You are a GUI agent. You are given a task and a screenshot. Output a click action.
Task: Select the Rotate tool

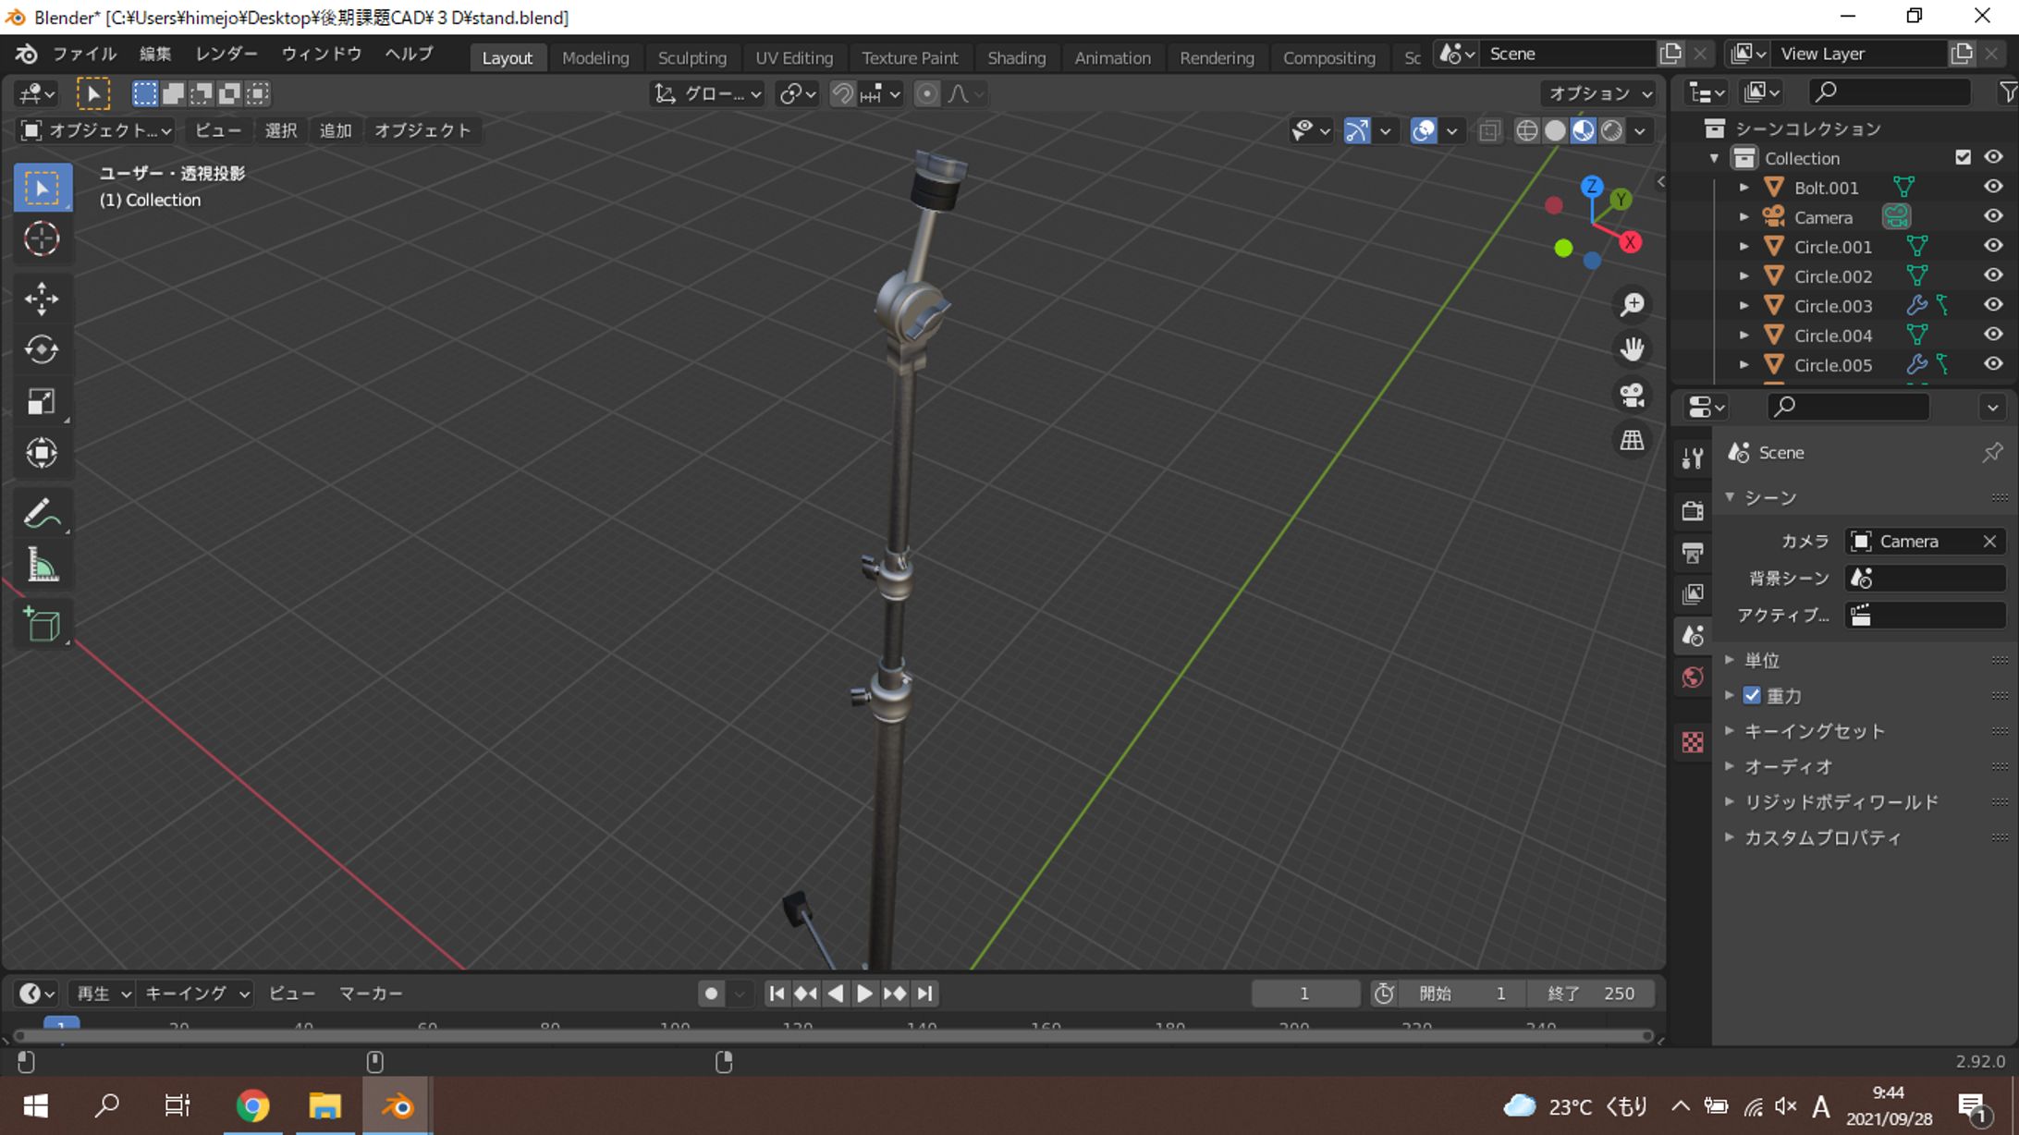41,349
